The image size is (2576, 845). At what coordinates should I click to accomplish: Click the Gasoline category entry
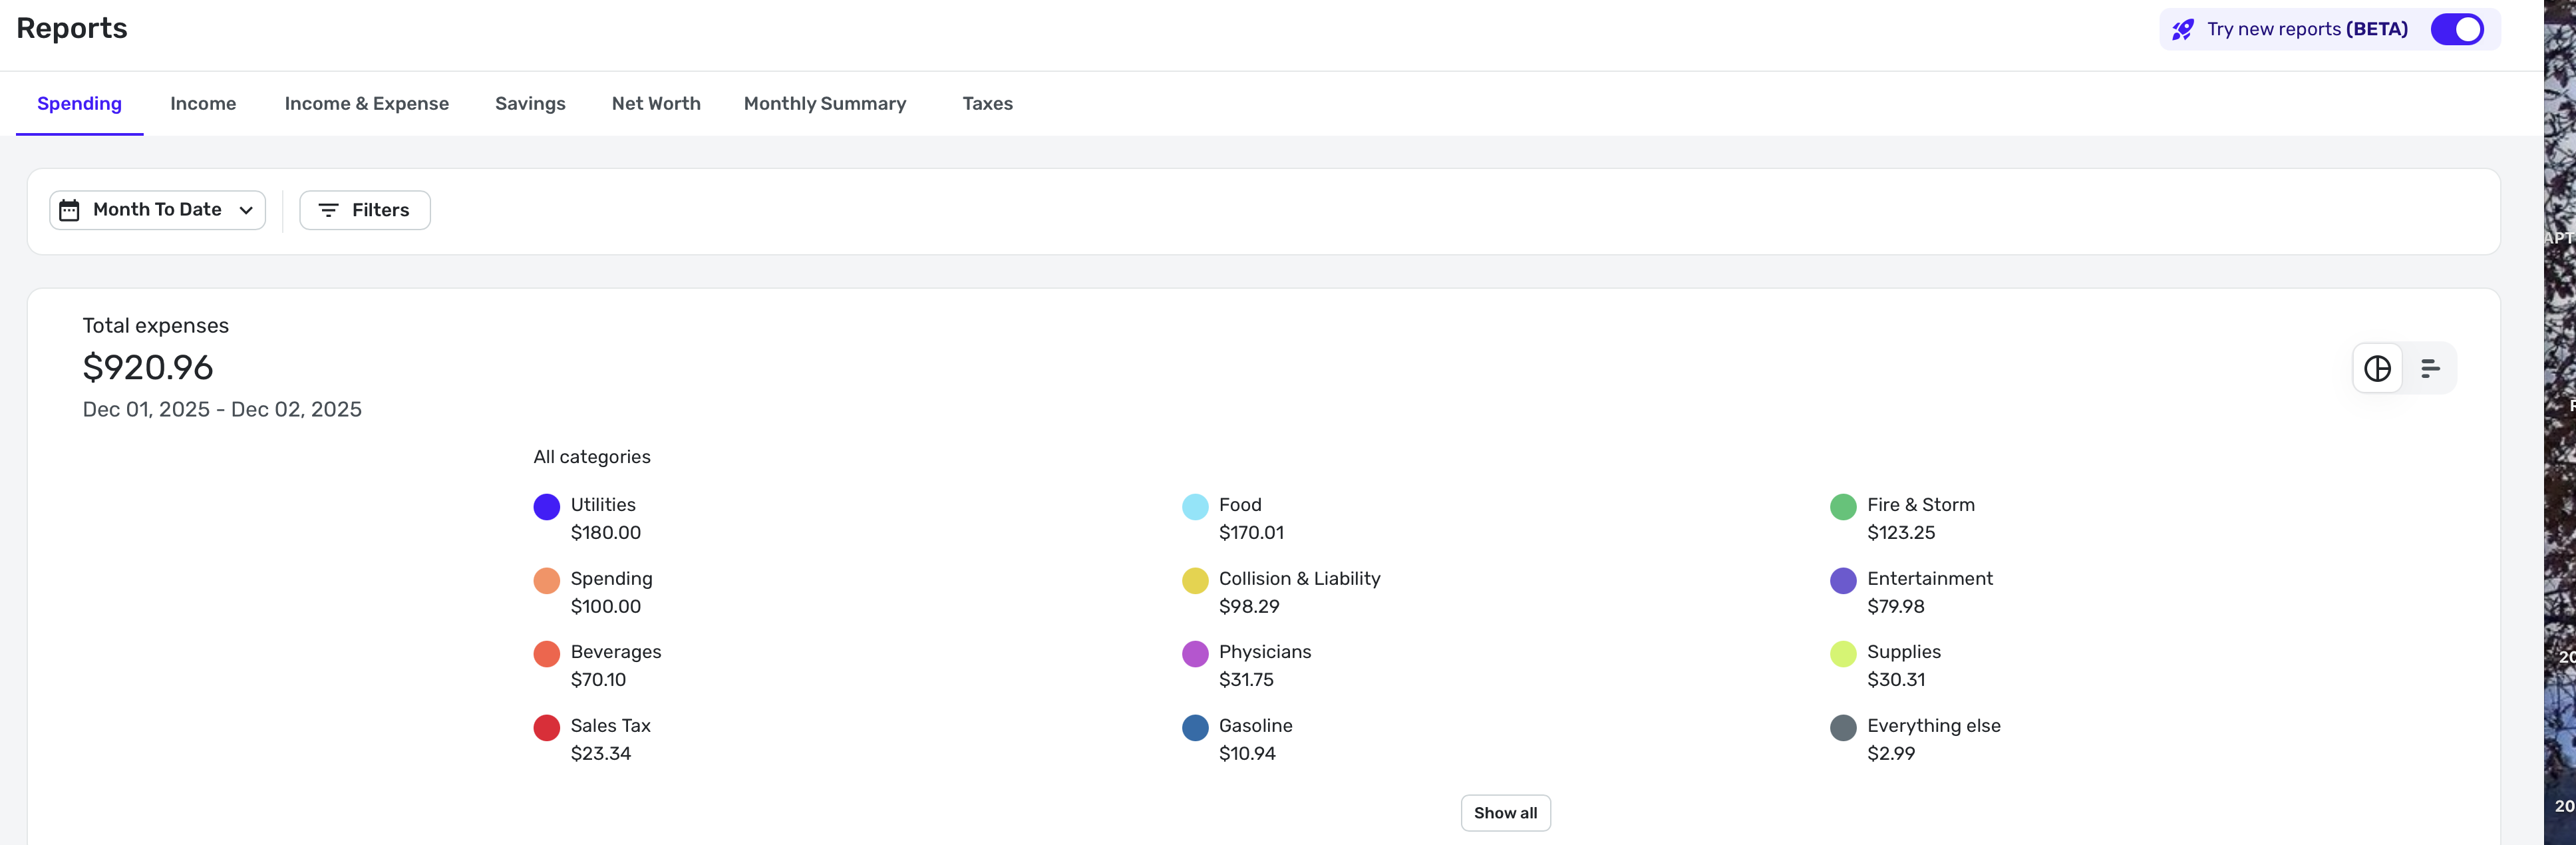[x=1255, y=726]
